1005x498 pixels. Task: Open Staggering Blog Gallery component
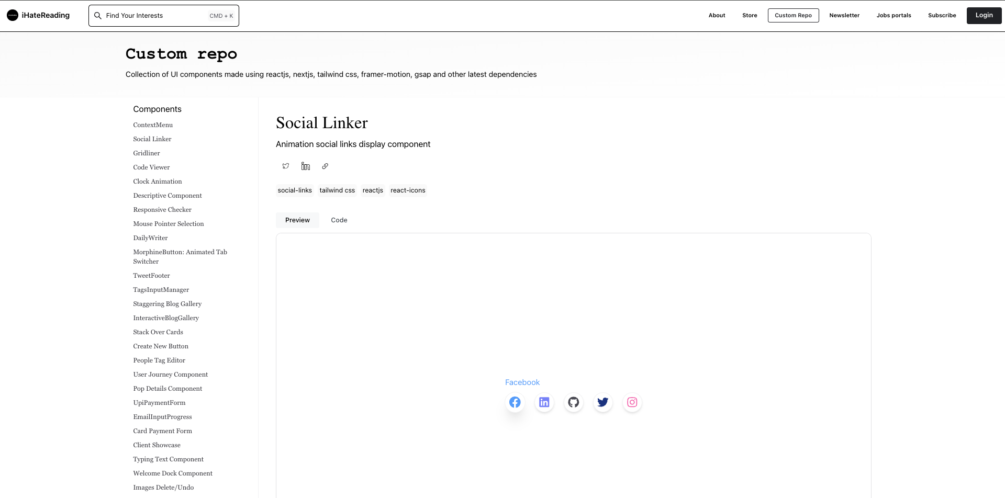click(167, 304)
